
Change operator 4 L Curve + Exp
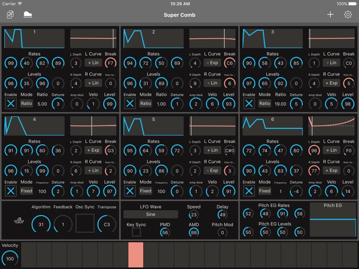pyautogui.click(x=93, y=150)
